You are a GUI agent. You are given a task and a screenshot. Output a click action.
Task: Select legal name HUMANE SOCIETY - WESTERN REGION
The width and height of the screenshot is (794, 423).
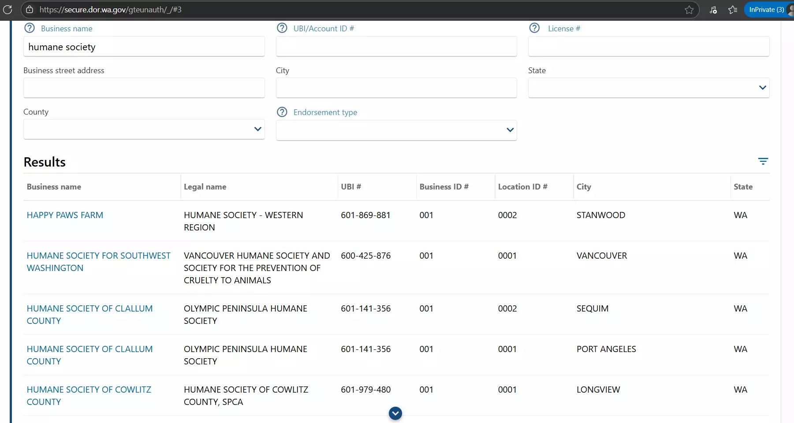point(243,221)
